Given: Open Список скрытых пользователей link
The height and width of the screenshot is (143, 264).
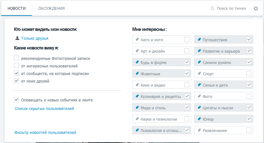Looking at the screenshot, I should (44, 109).
